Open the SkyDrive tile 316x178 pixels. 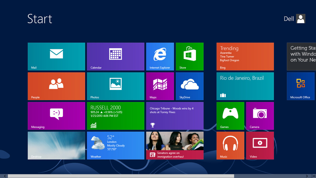click(x=190, y=86)
